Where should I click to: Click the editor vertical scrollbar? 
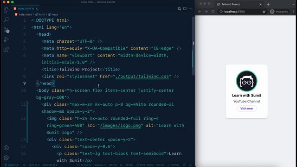193,45
